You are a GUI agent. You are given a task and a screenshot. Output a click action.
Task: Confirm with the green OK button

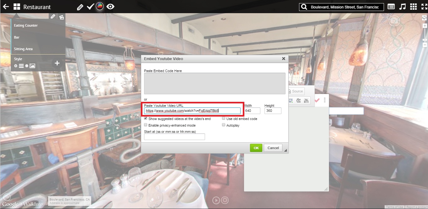point(256,148)
